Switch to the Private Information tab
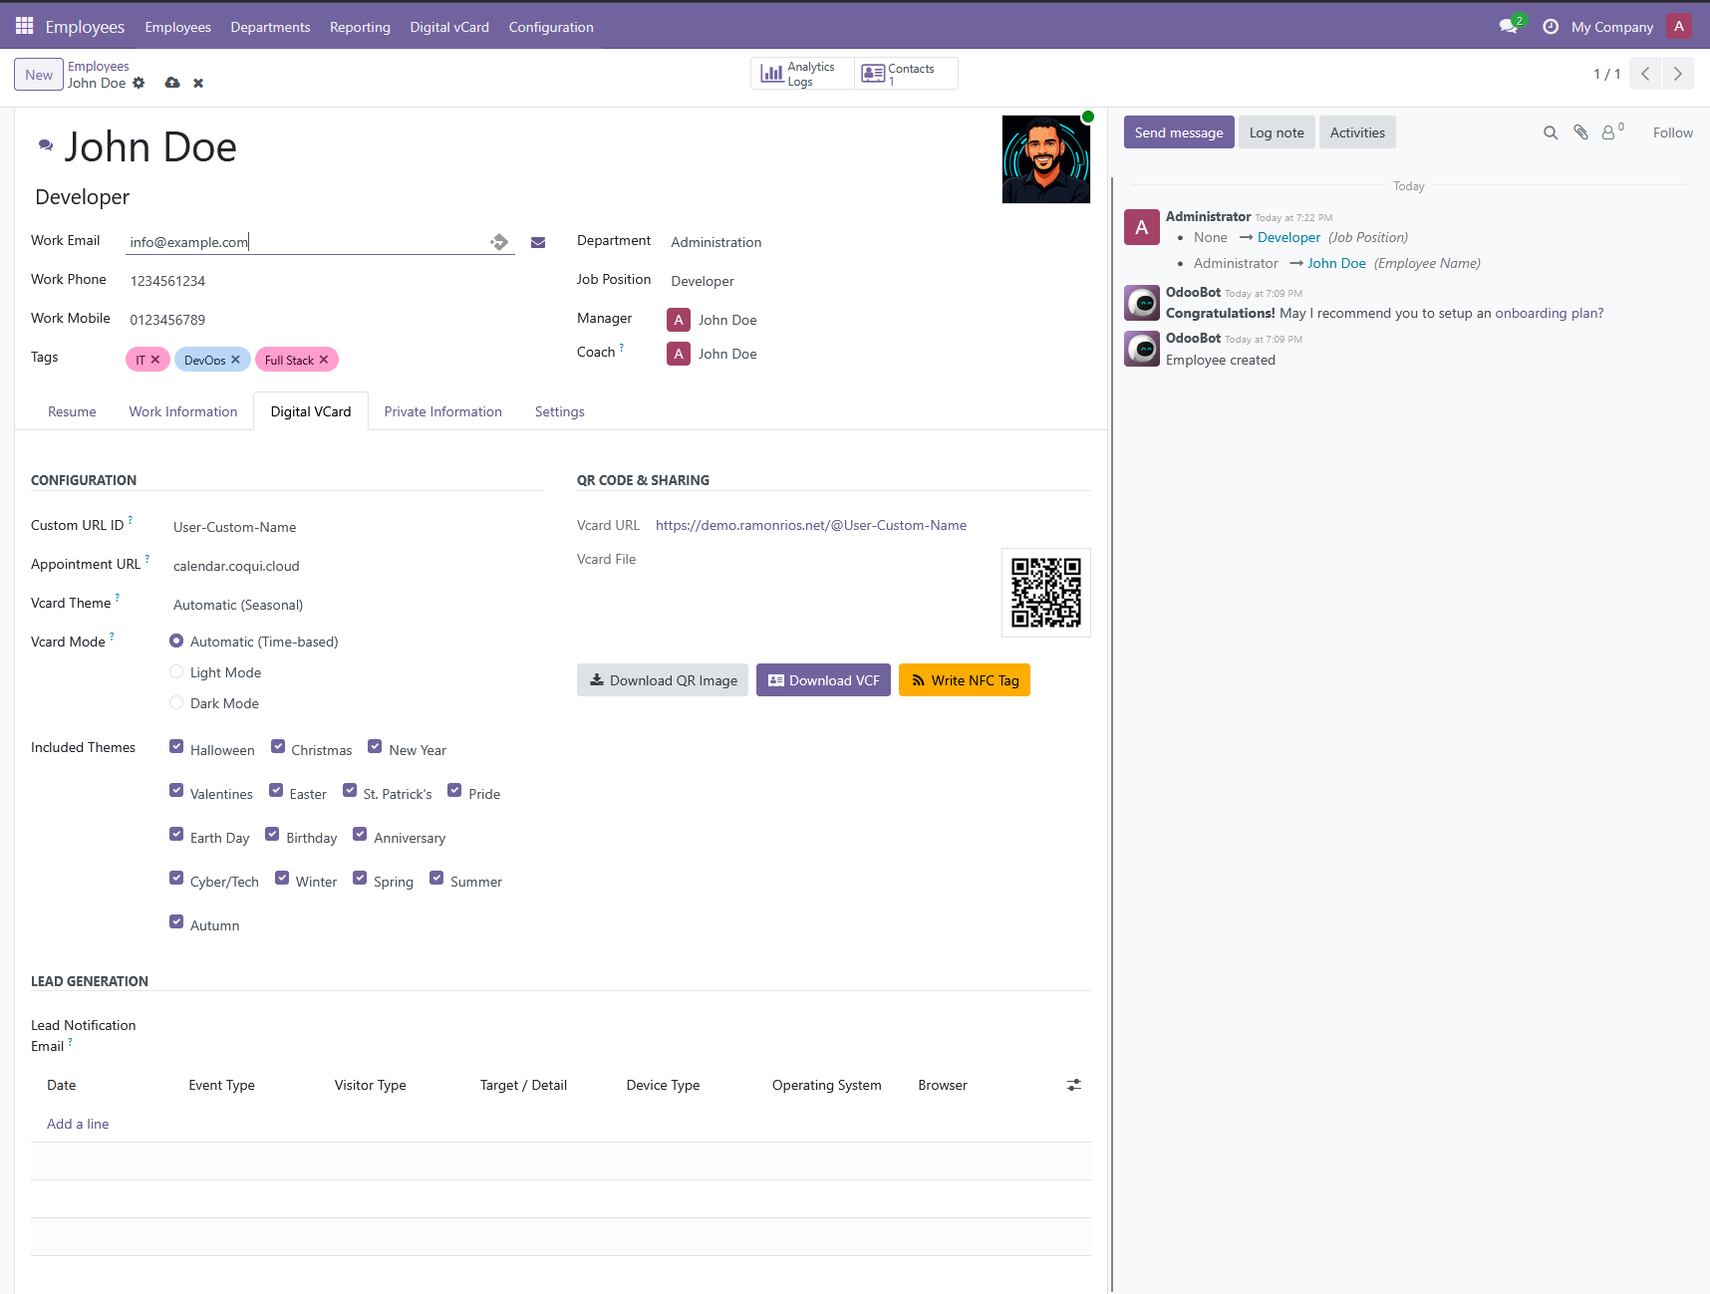 [443, 411]
